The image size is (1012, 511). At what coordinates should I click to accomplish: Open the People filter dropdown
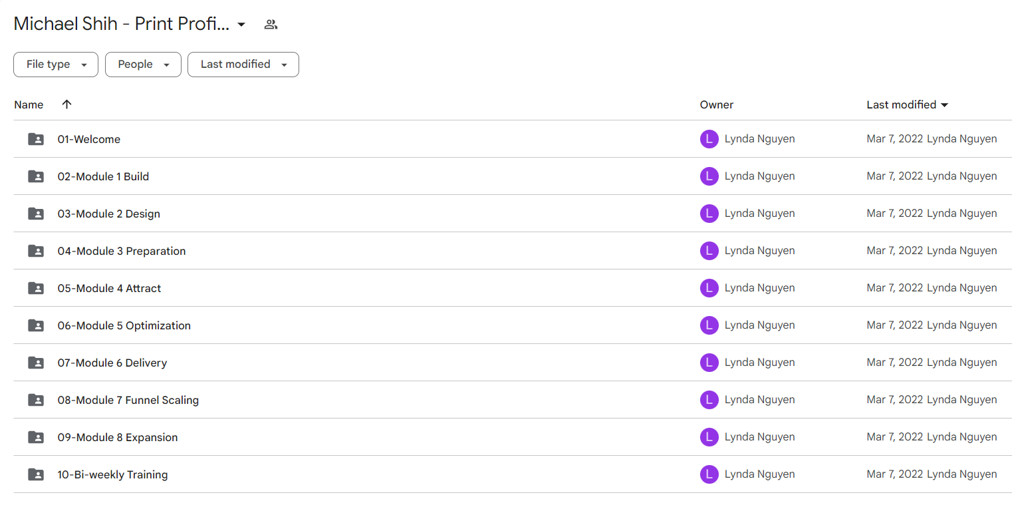[143, 65]
